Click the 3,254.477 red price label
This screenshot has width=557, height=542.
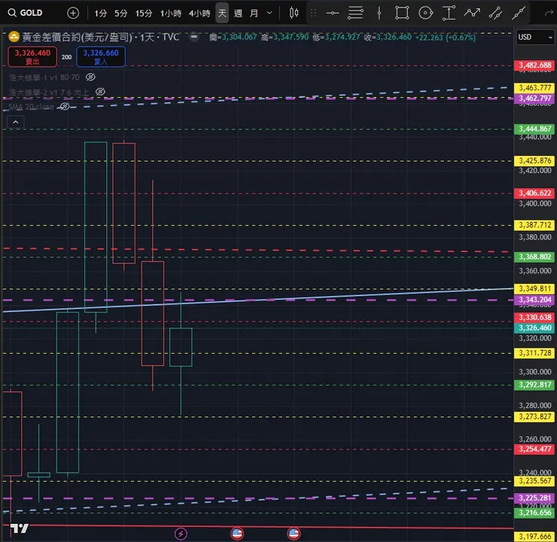tap(534, 449)
